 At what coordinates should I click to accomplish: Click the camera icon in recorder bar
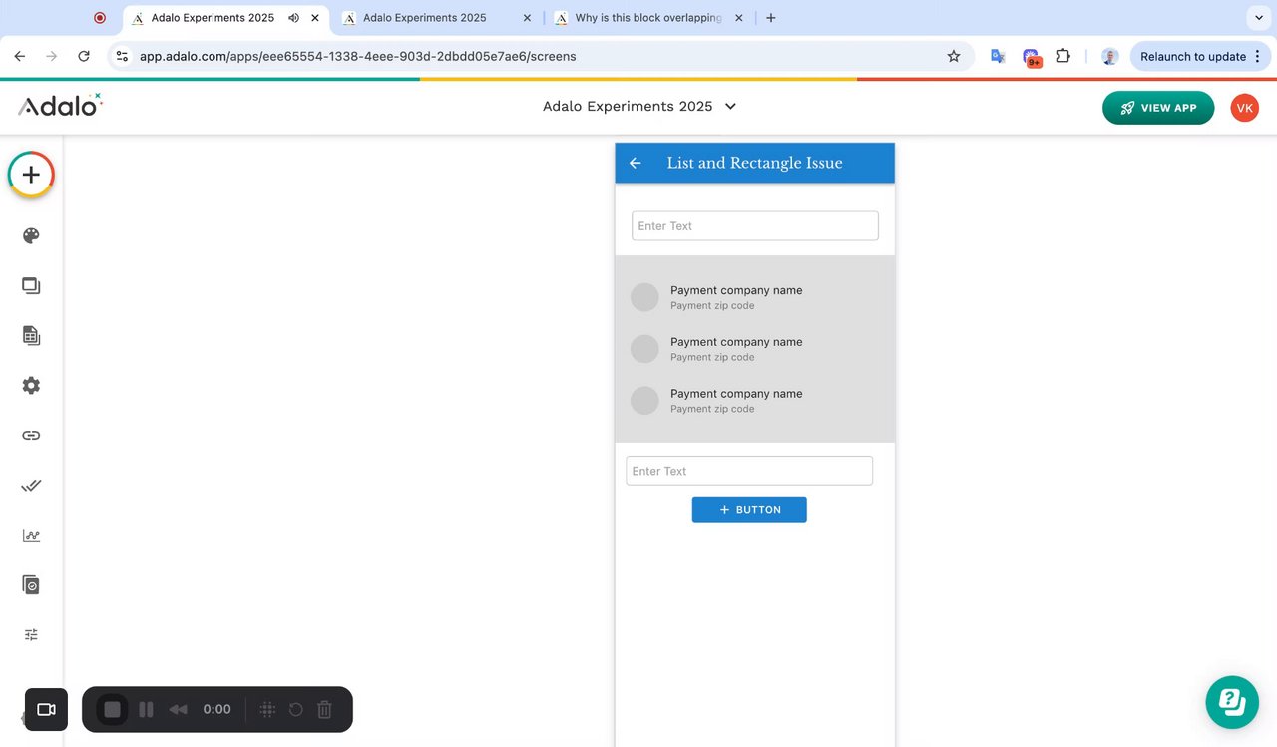click(46, 709)
